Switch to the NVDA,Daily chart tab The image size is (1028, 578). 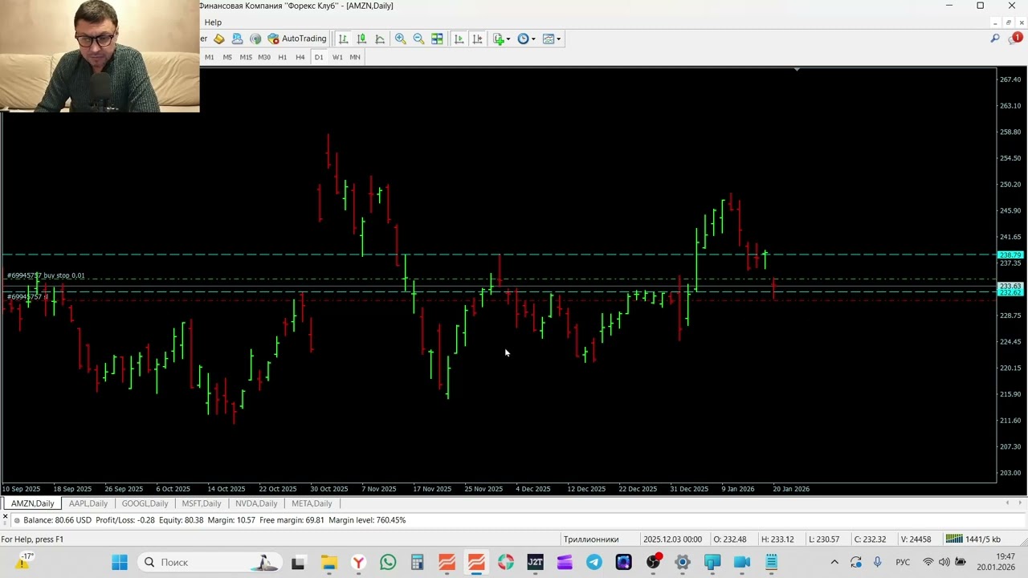tap(256, 503)
